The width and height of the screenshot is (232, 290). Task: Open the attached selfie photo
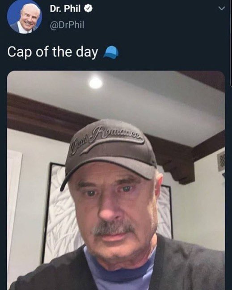tap(116, 181)
